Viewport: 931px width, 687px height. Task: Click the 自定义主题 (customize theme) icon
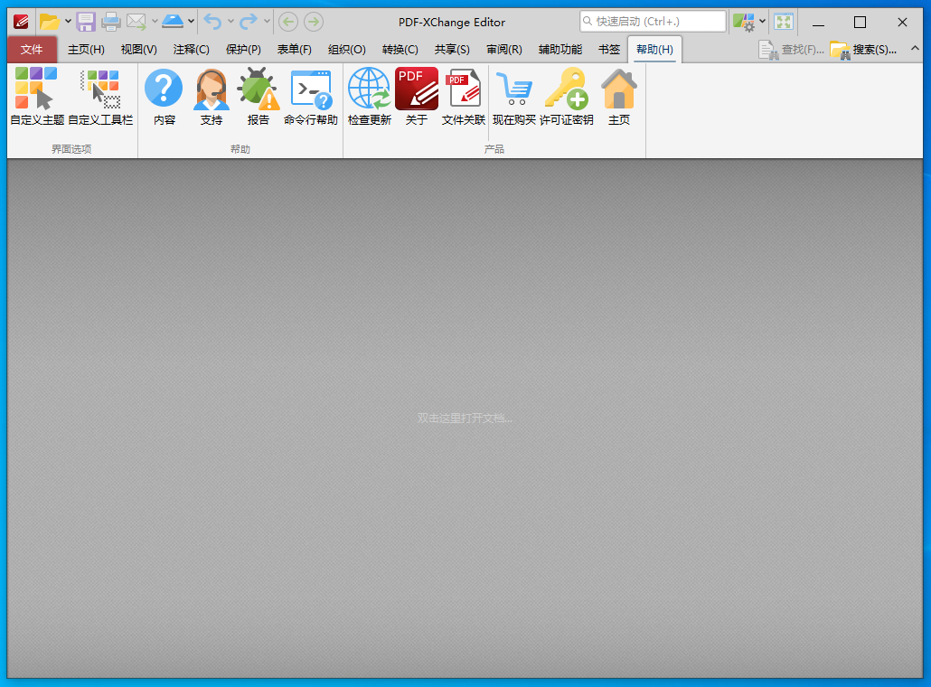pos(36,89)
